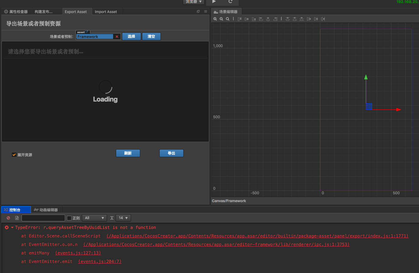419x273 pixels.
Task: Switch to the 属性检查器 tab
Action: [x=16, y=12]
